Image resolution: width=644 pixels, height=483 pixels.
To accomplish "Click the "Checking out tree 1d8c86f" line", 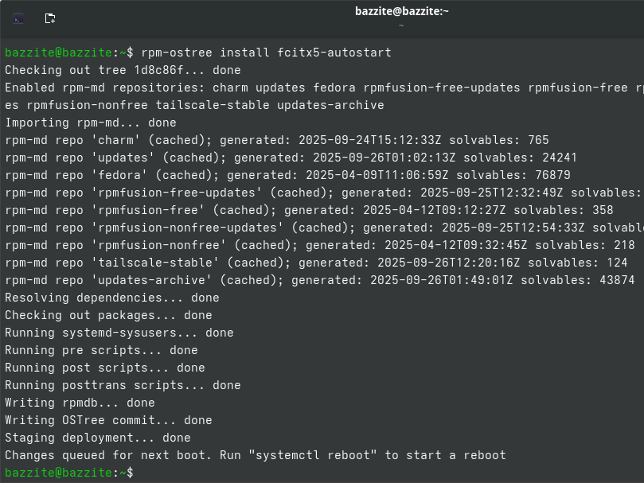I will tap(123, 70).
